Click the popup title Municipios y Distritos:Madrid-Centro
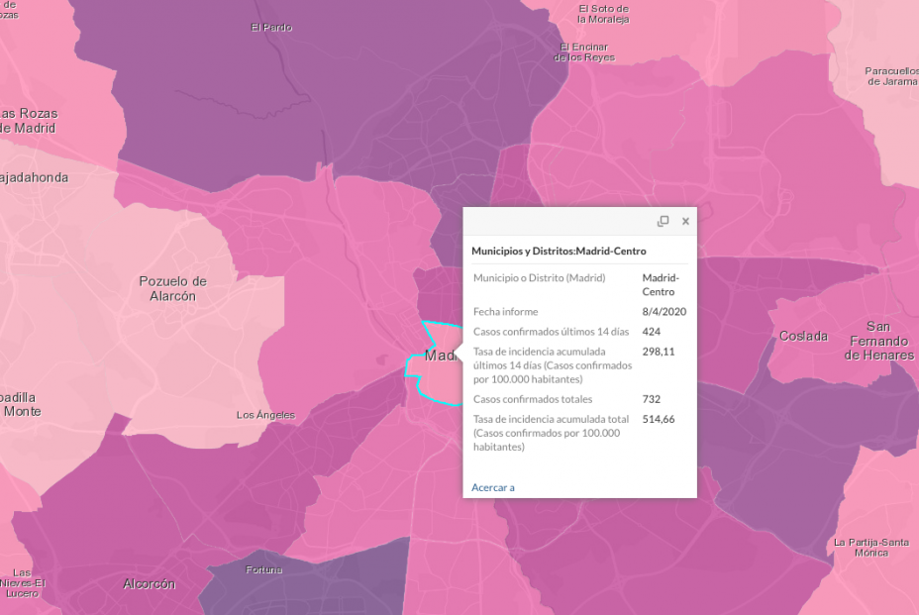Image resolution: width=919 pixels, height=615 pixels. (x=560, y=251)
